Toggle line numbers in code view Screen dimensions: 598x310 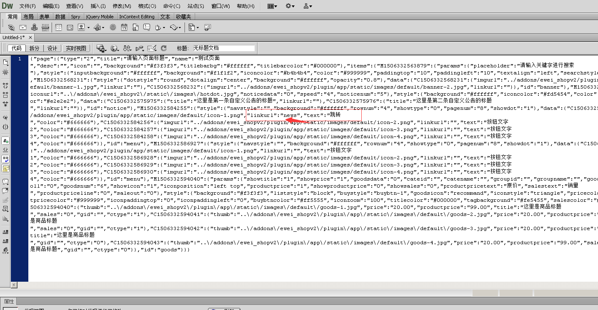(x=5, y=141)
